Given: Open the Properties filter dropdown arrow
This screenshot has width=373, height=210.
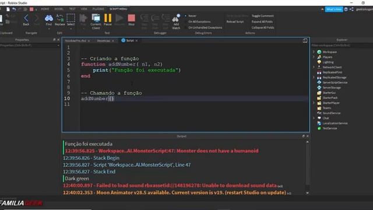Looking at the screenshot, I should pos(58,45).
